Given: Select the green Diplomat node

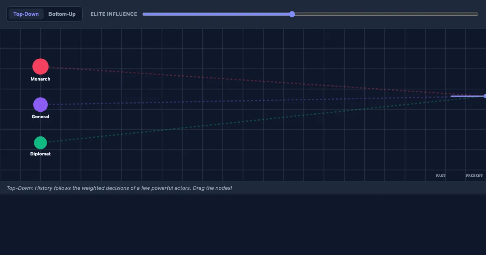Looking at the screenshot, I should pos(40,142).
